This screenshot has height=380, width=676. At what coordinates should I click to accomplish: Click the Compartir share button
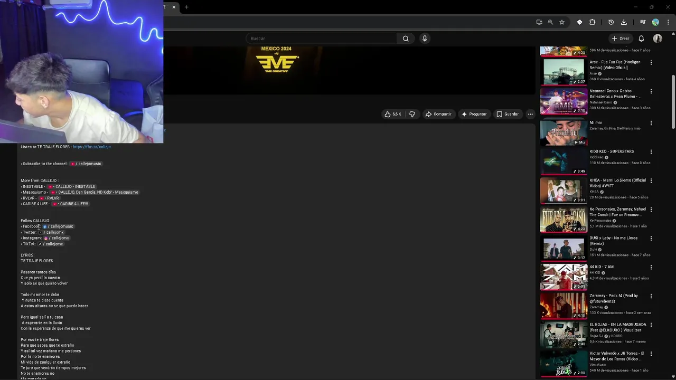click(x=438, y=114)
